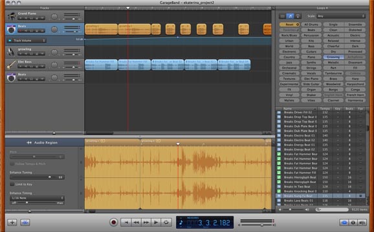The image size is (374, 232).
Task: Open the track info panel
Action: point(353,222)
